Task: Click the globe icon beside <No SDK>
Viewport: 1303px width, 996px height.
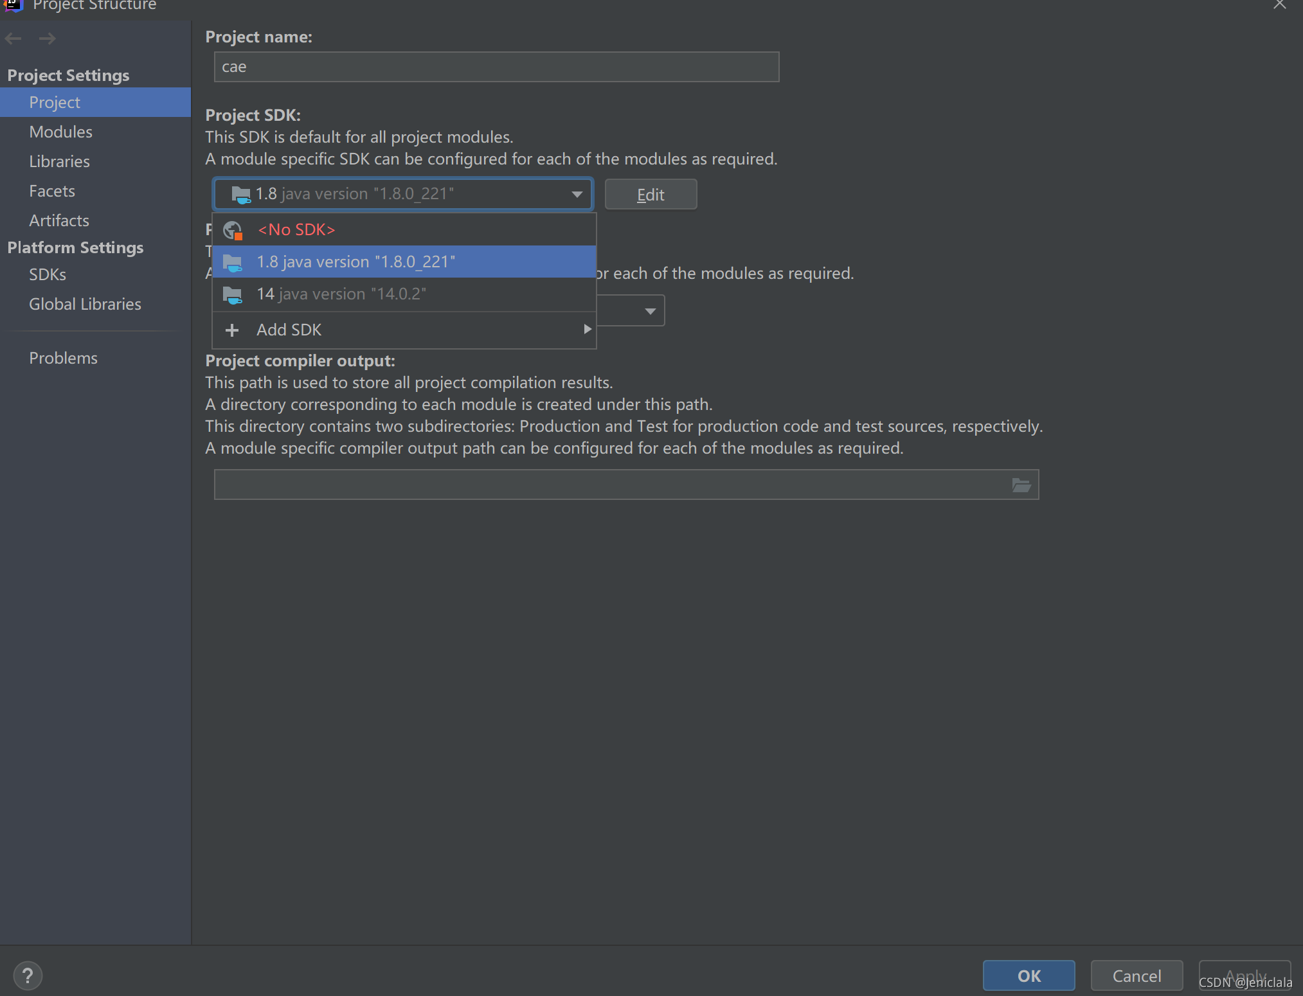Action: coord(232,229)
